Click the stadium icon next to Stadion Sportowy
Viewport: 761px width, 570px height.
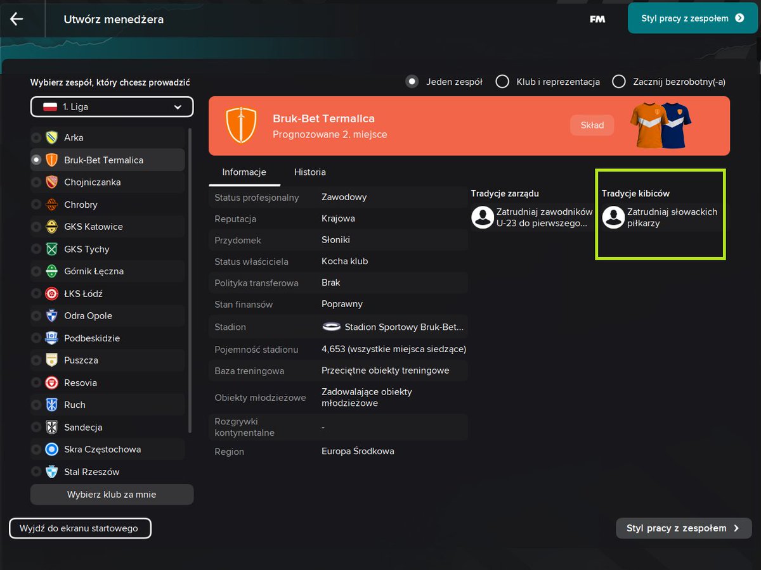pyautogui.click(x=332, y=327)
